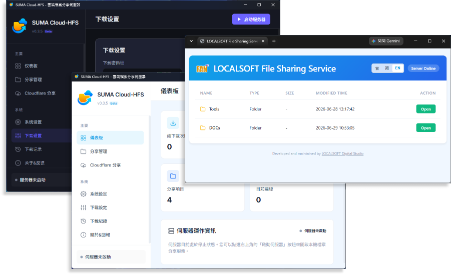Click the Server Online status badge
The image size is (451, 275).
tap(423, 68)
